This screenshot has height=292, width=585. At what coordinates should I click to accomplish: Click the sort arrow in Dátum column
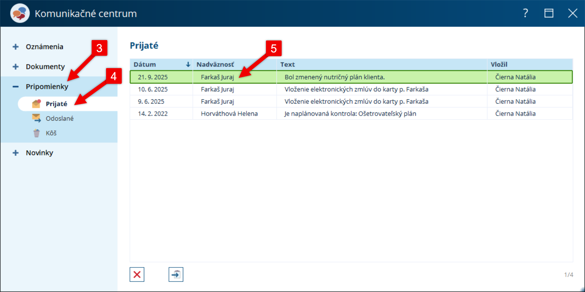click(x=188, y=65)
